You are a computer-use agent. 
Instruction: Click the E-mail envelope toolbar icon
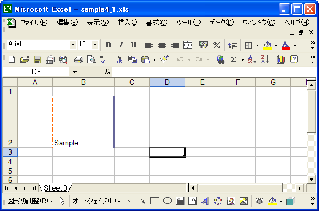[50, 59]
